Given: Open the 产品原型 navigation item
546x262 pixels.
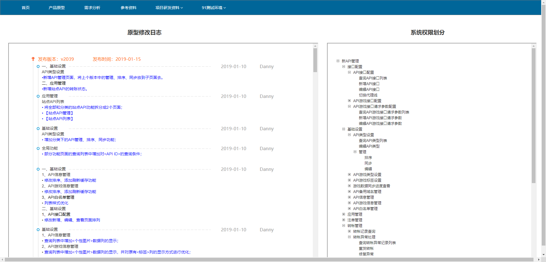Looking at the screenshot, I should [57, 8].
